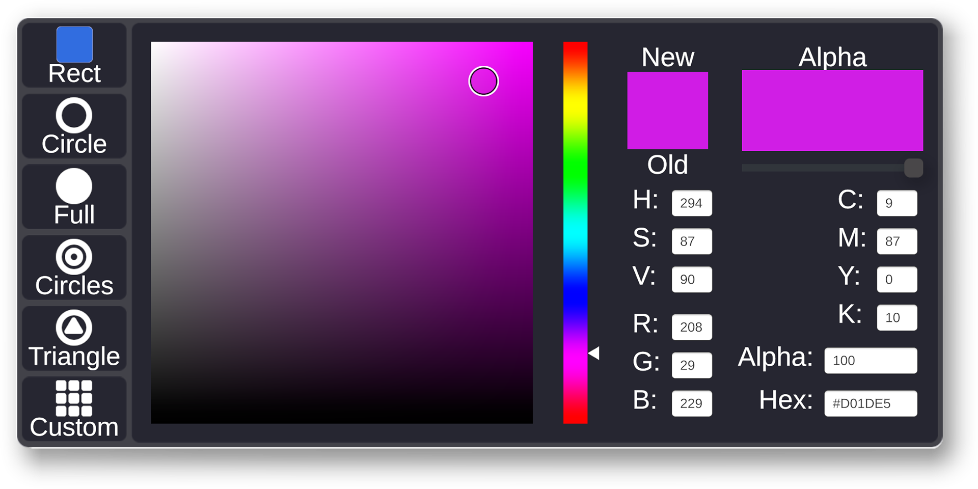978x489 pixels.
Task: Click the white hue pointer arrow
Action: pyautogui.click(x=594, y=353)
